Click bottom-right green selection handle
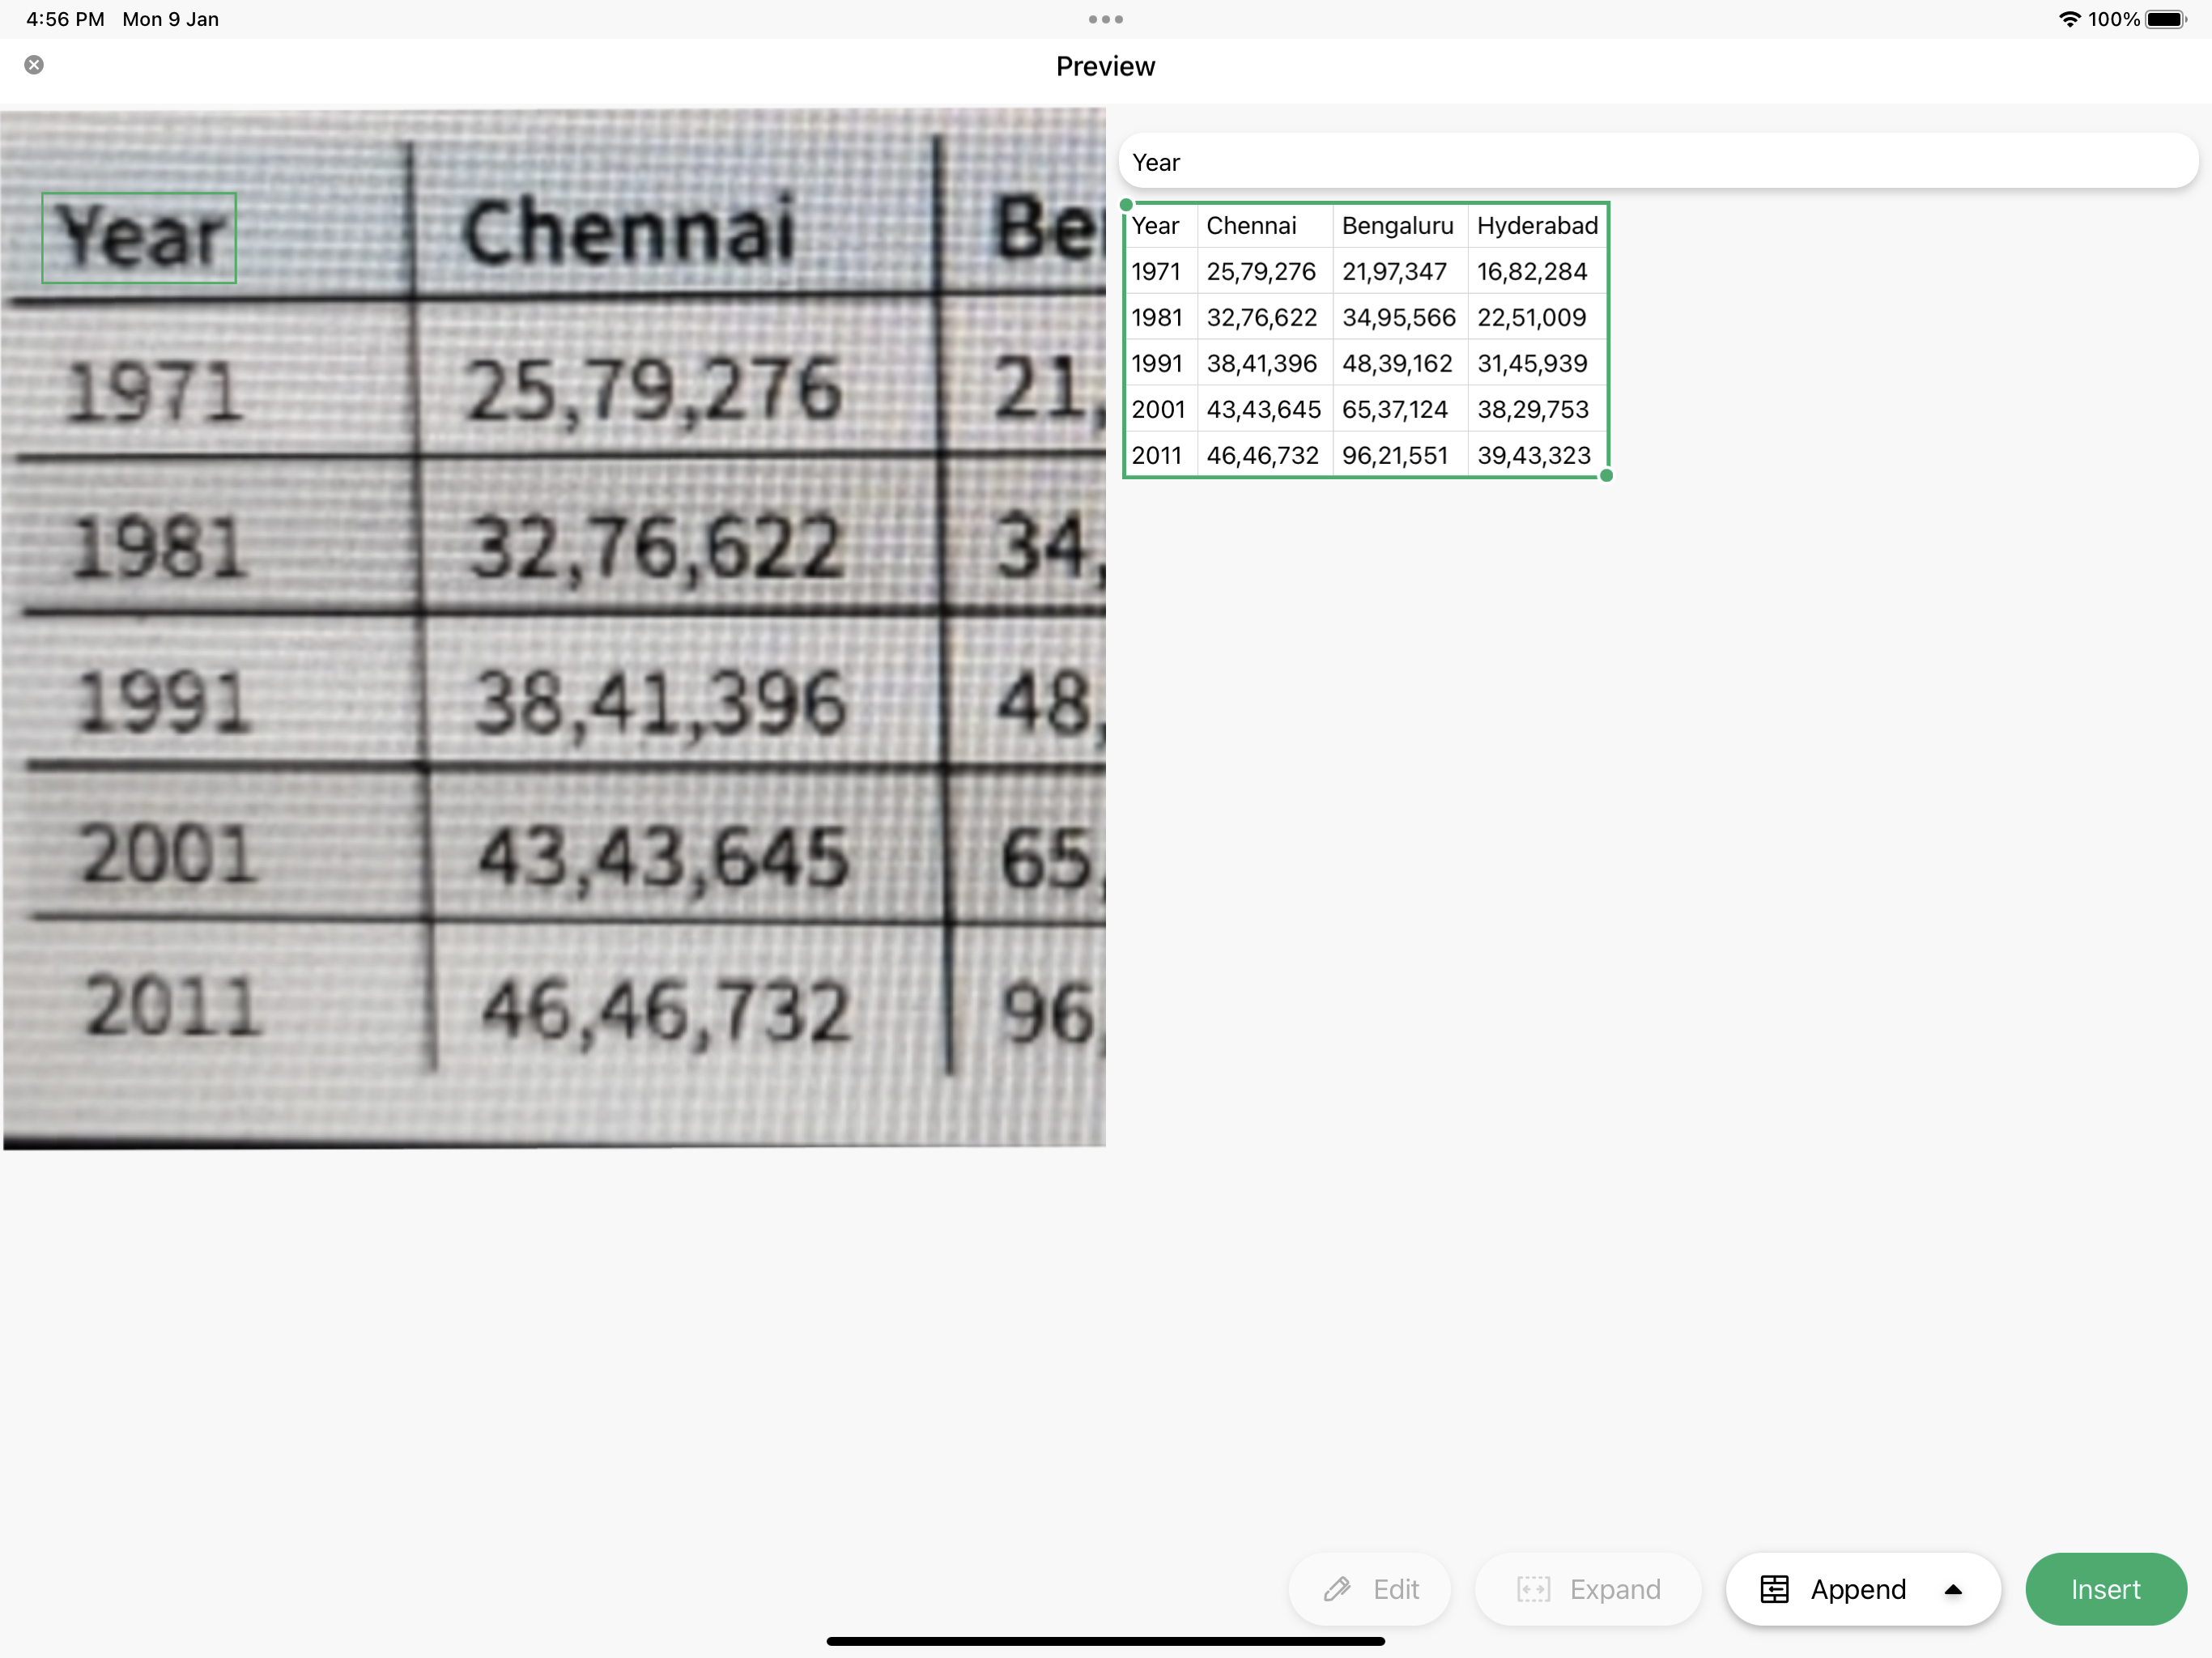The width and height of the screenshot is (2212, 1658). tap(1607, 476)
